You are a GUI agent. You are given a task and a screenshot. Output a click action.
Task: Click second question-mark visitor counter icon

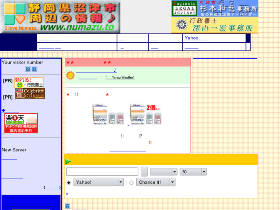pyautogui.click(x=34, y=69)
